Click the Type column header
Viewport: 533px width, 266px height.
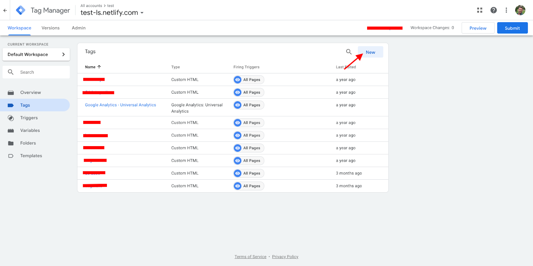(176, 67)
